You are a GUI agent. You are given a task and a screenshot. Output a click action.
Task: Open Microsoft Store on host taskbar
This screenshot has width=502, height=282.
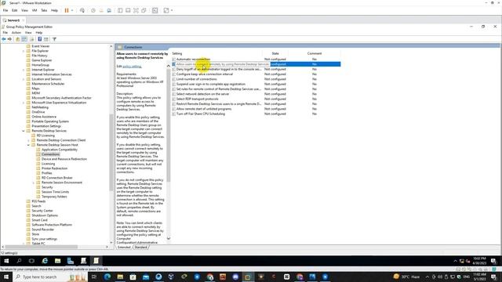point(133,277)
